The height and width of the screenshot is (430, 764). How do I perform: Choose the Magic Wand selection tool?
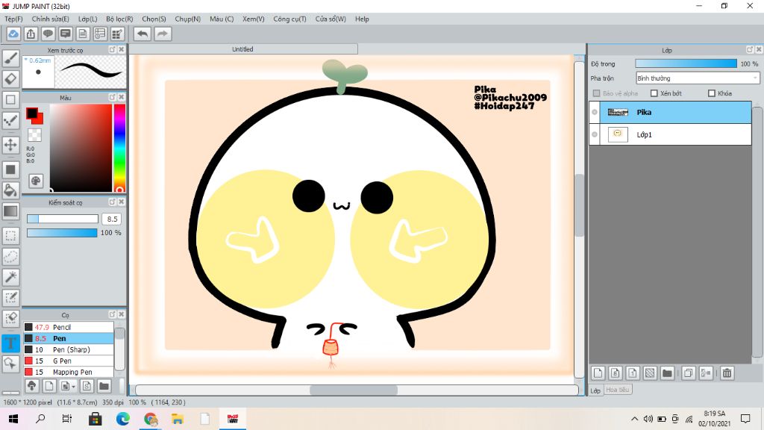click(10, 277)
